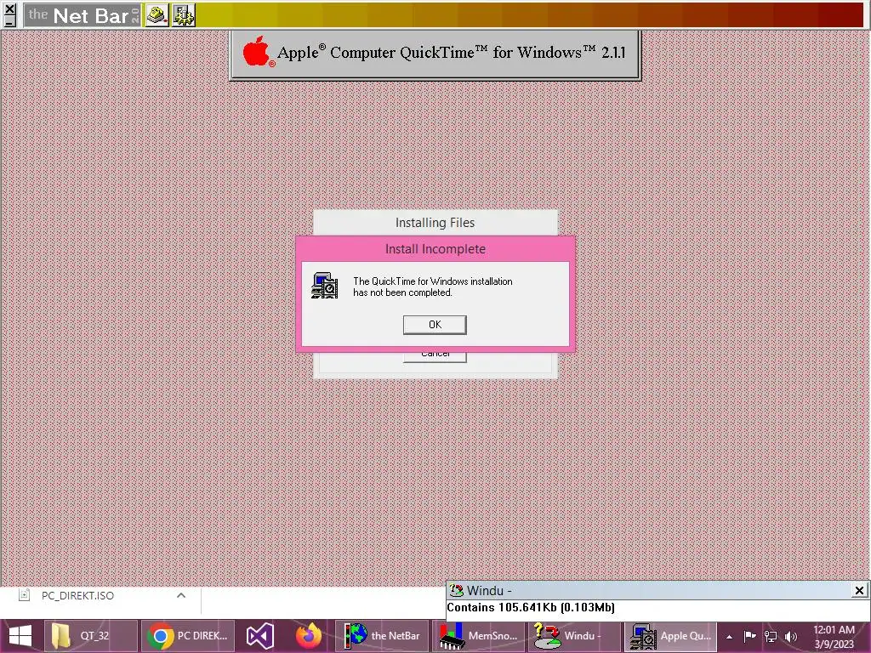Click the Windu window title icon
871x653 pixels.
[x=456, y=590]
